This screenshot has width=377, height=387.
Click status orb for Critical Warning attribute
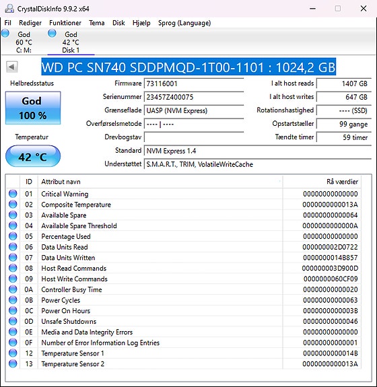(x=13, y=194)
